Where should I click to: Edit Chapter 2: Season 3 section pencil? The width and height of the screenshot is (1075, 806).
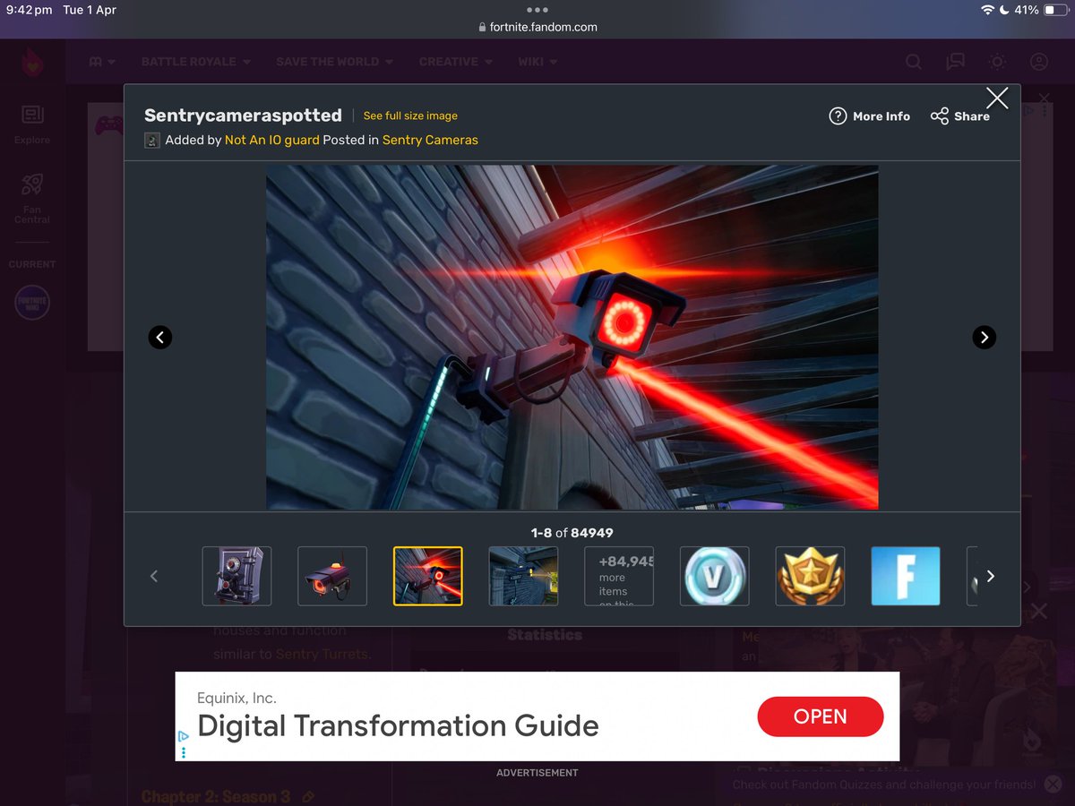(x=308, y=796)
